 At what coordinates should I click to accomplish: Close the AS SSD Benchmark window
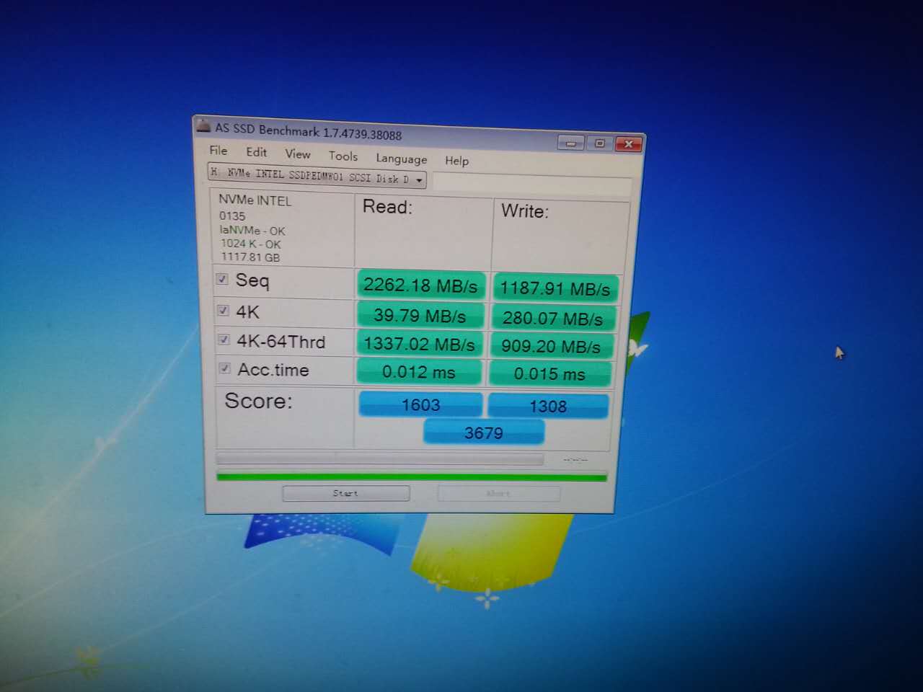pyautogui.click(x=628, y=144)
